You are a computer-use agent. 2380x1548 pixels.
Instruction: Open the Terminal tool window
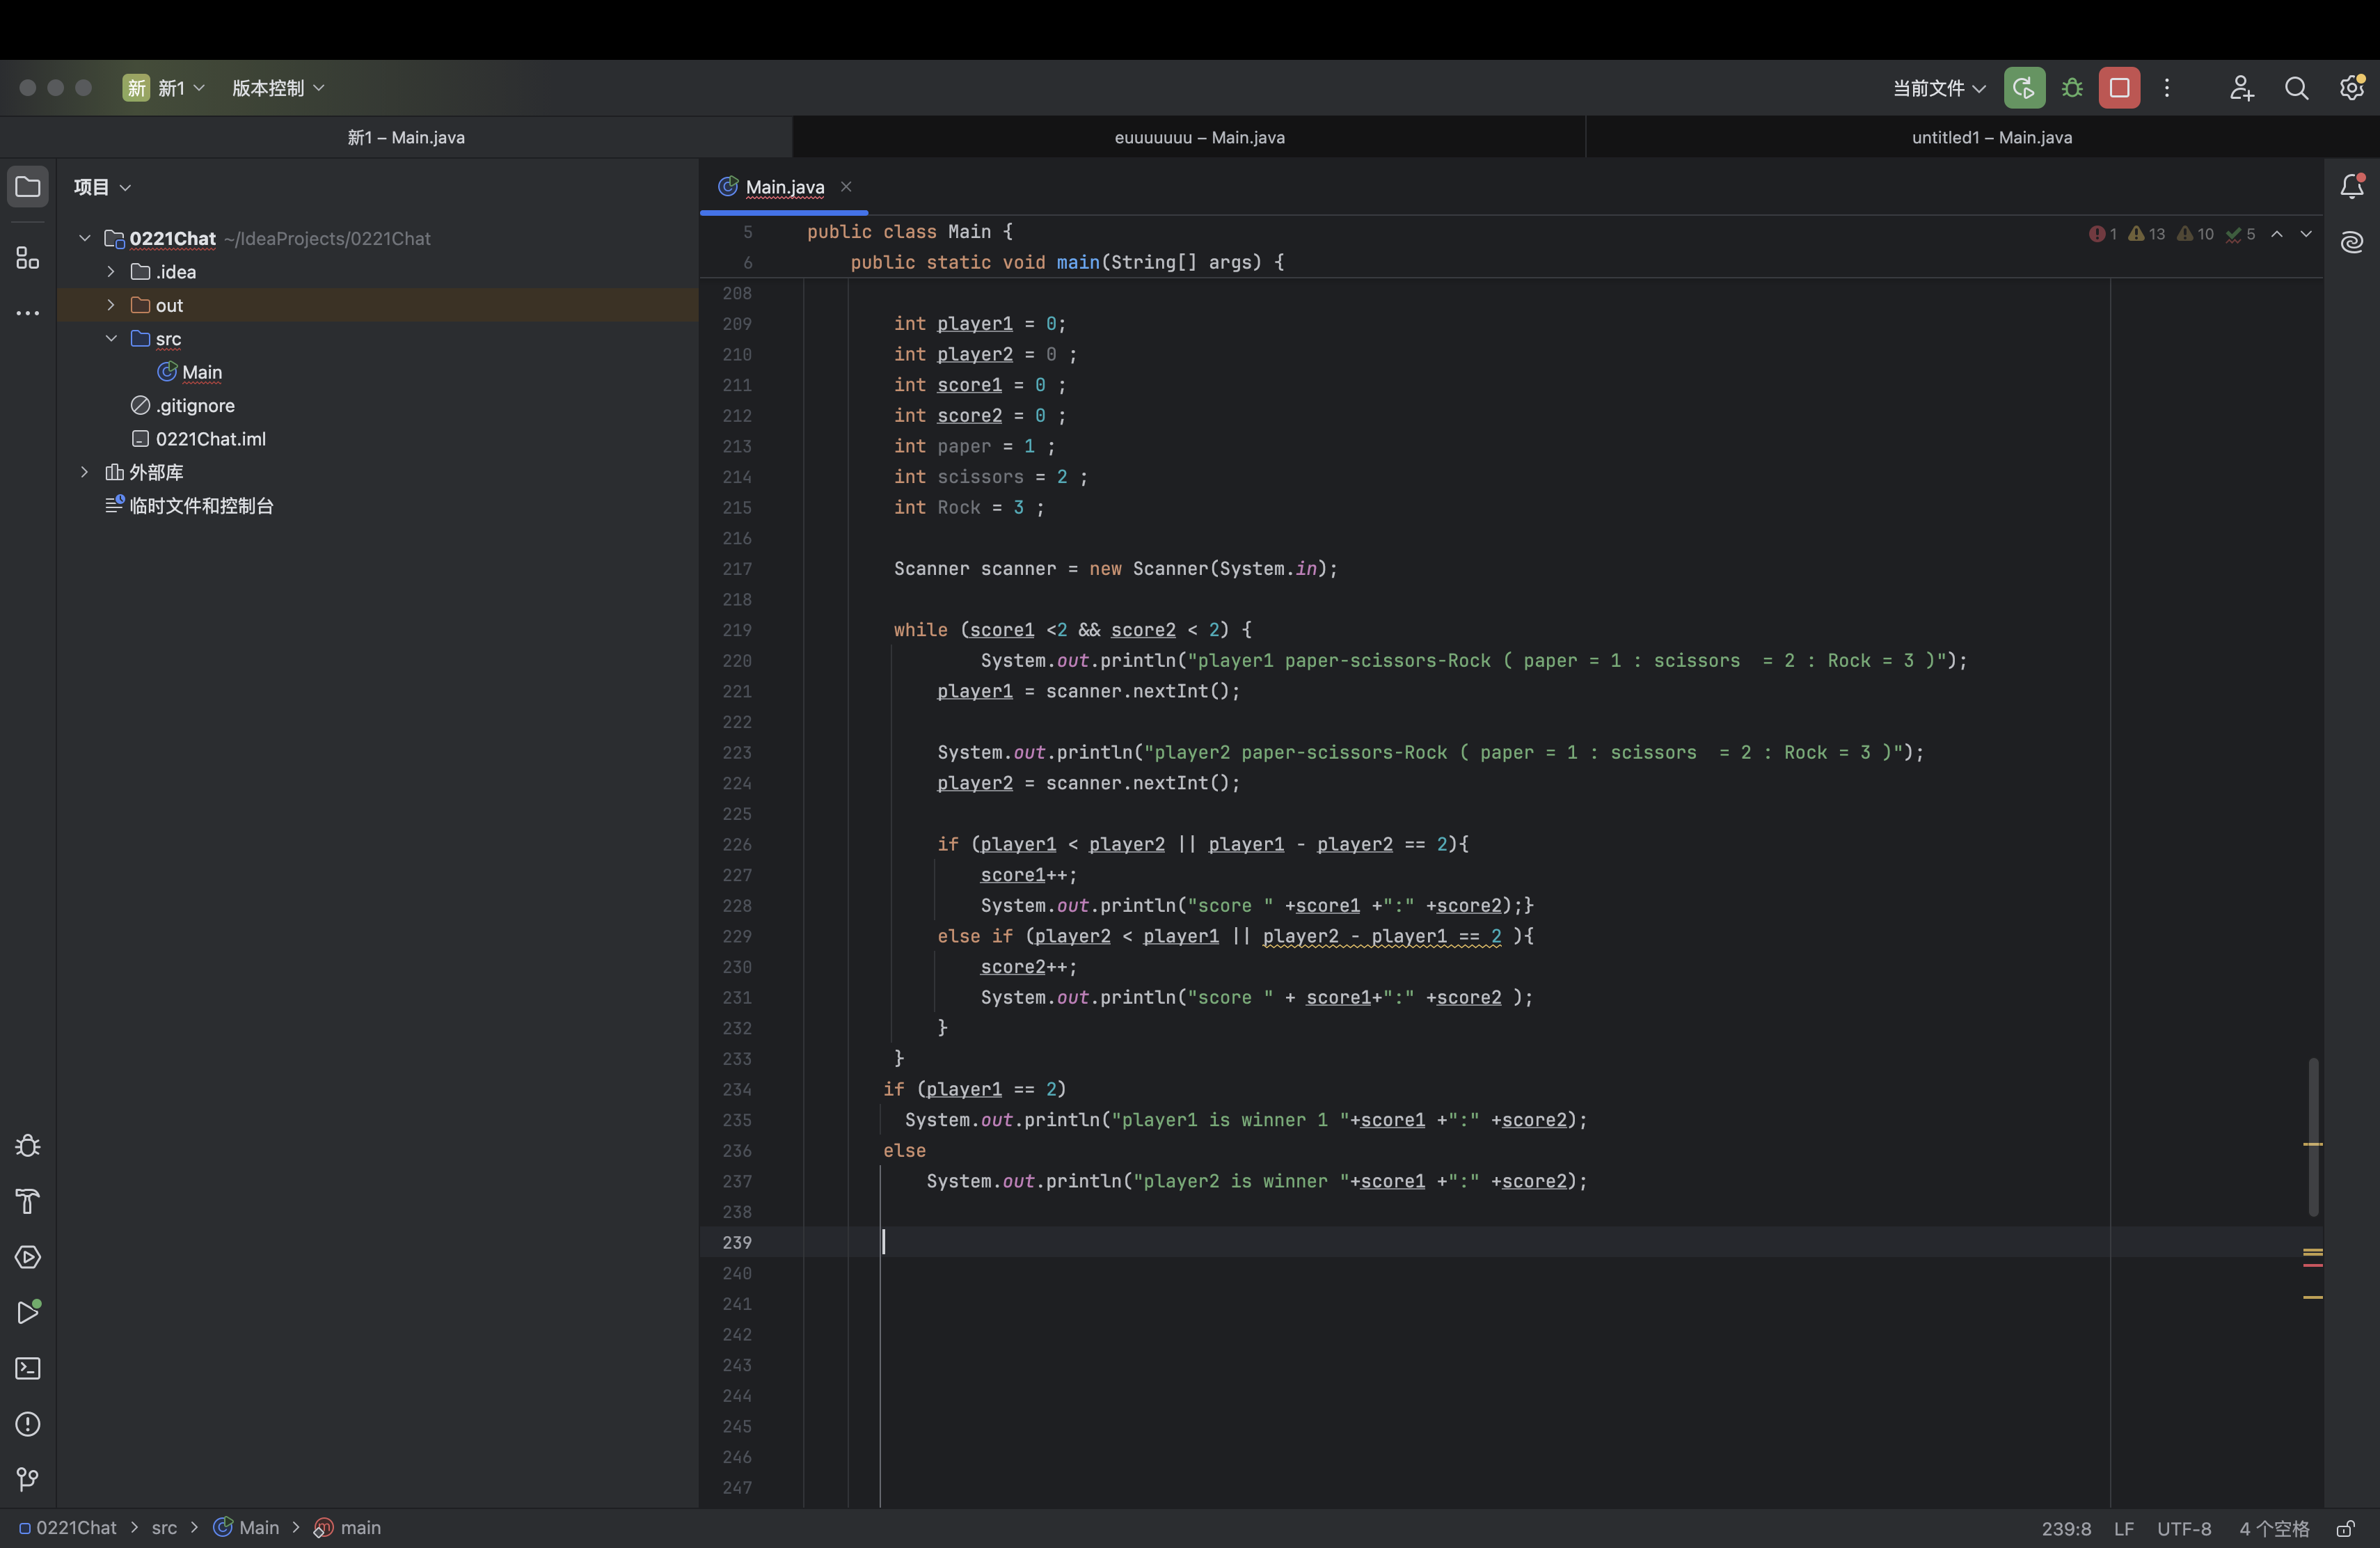[x=28, y=1368]
